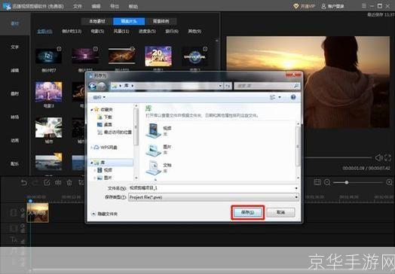Click the blue playhead marker on the timeline

pos(30,201)
